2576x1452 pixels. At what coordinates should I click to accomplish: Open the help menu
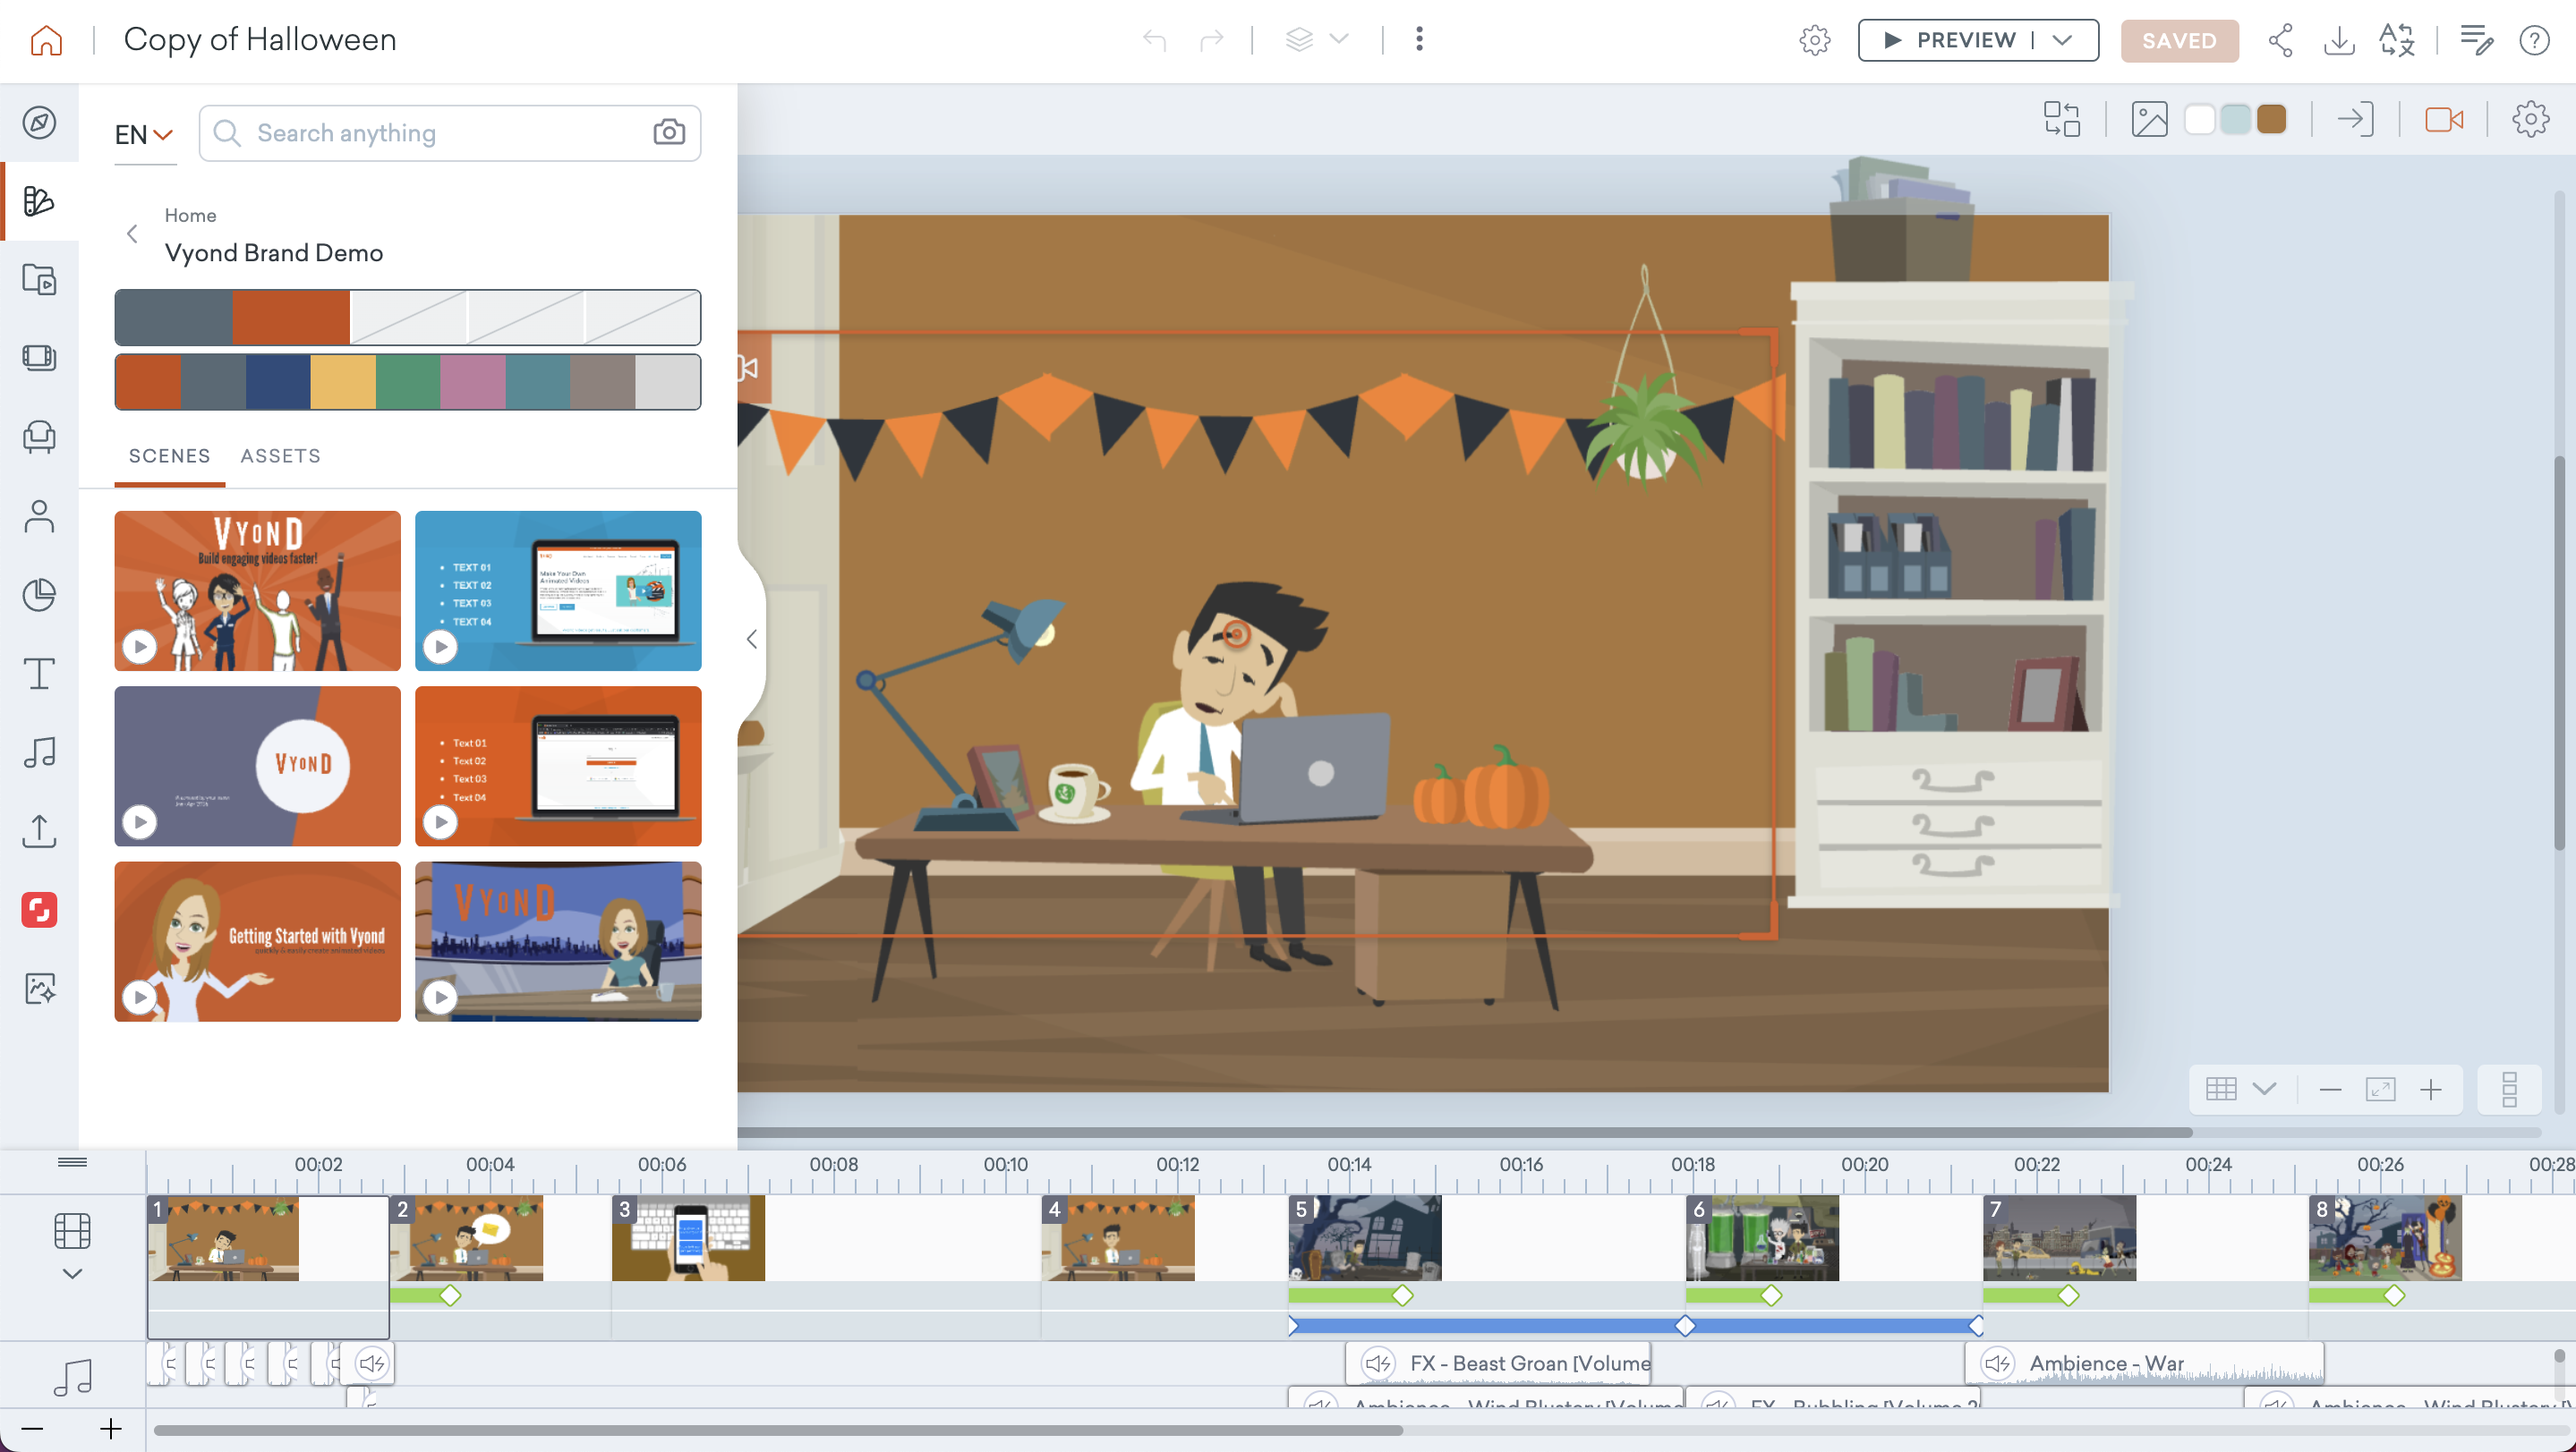click(2534, 40)
